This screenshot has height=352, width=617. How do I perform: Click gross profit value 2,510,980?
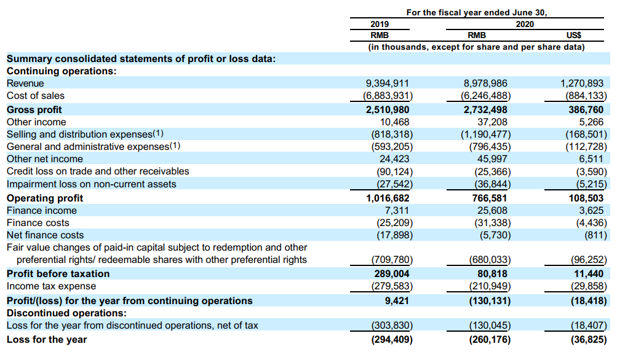[387, 109]
